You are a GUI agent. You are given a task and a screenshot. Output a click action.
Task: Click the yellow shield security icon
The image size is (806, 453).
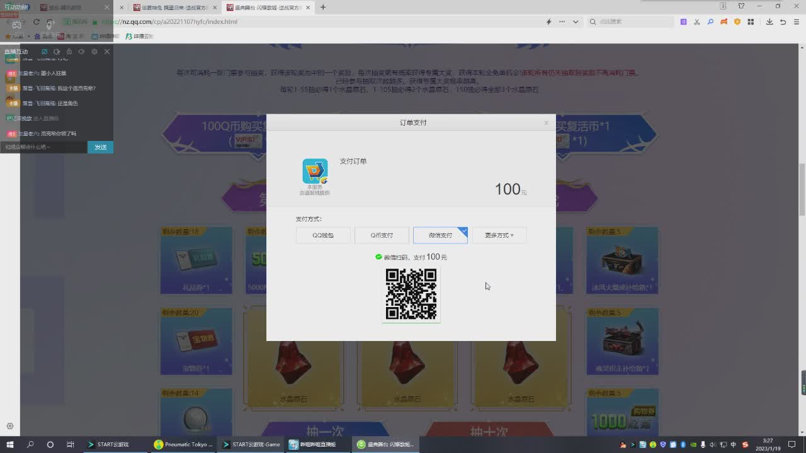[x=737, y=21]
